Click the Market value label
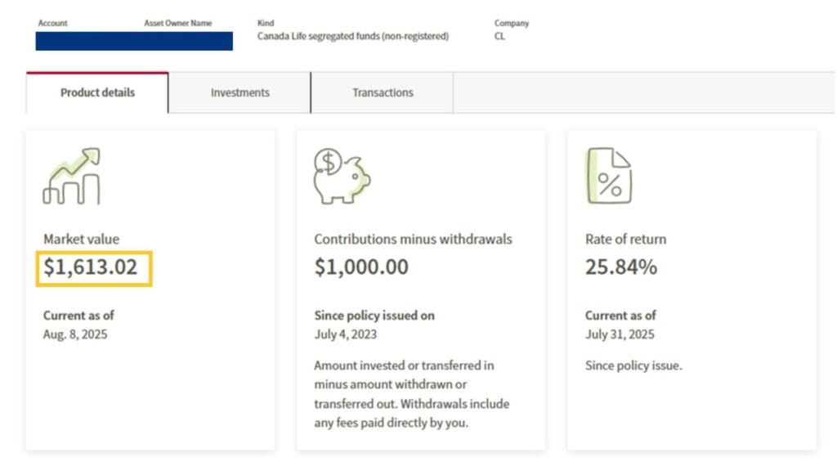This screenshot has width=837, height=471. pos(81,240)
